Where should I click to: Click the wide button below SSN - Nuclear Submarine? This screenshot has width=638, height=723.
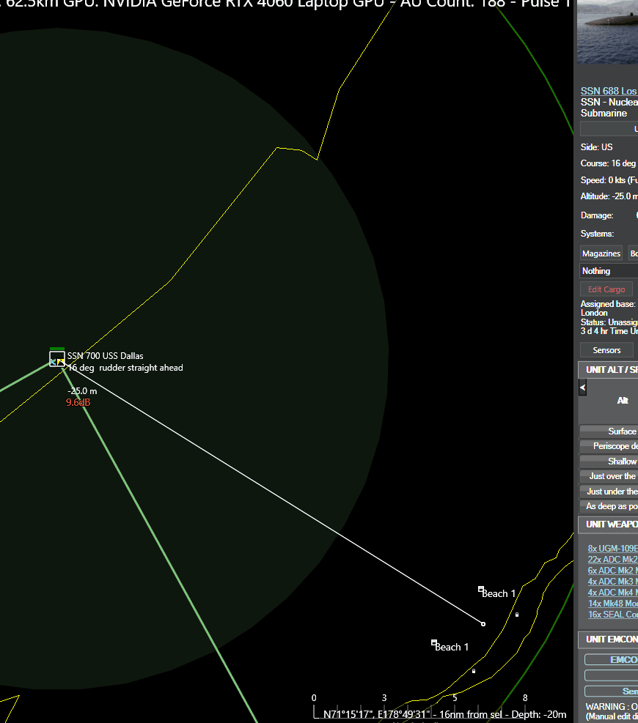[609, 129]
